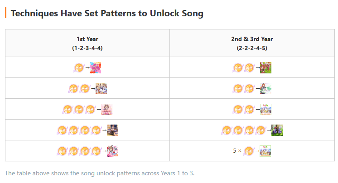Click the single technique token in the 1st Year first row

[79, 68]
